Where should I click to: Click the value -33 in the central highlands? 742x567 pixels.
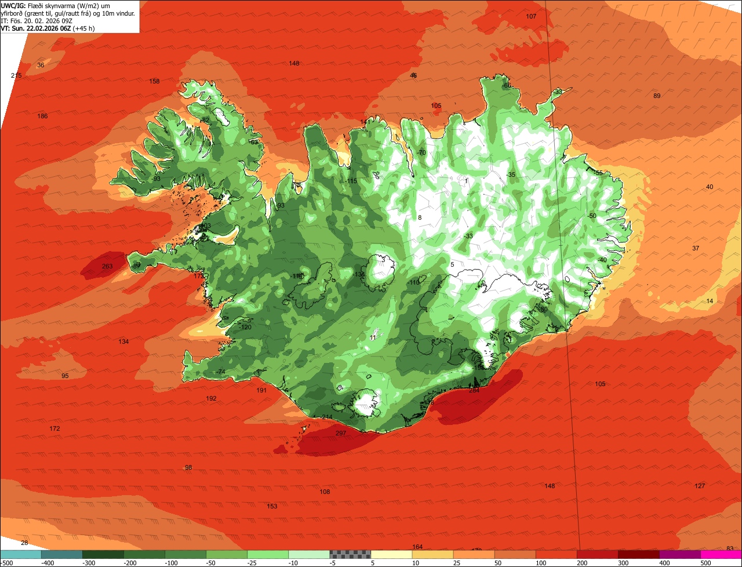468,236
